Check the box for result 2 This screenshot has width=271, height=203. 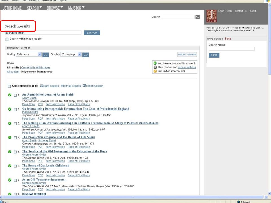[15, 109]
